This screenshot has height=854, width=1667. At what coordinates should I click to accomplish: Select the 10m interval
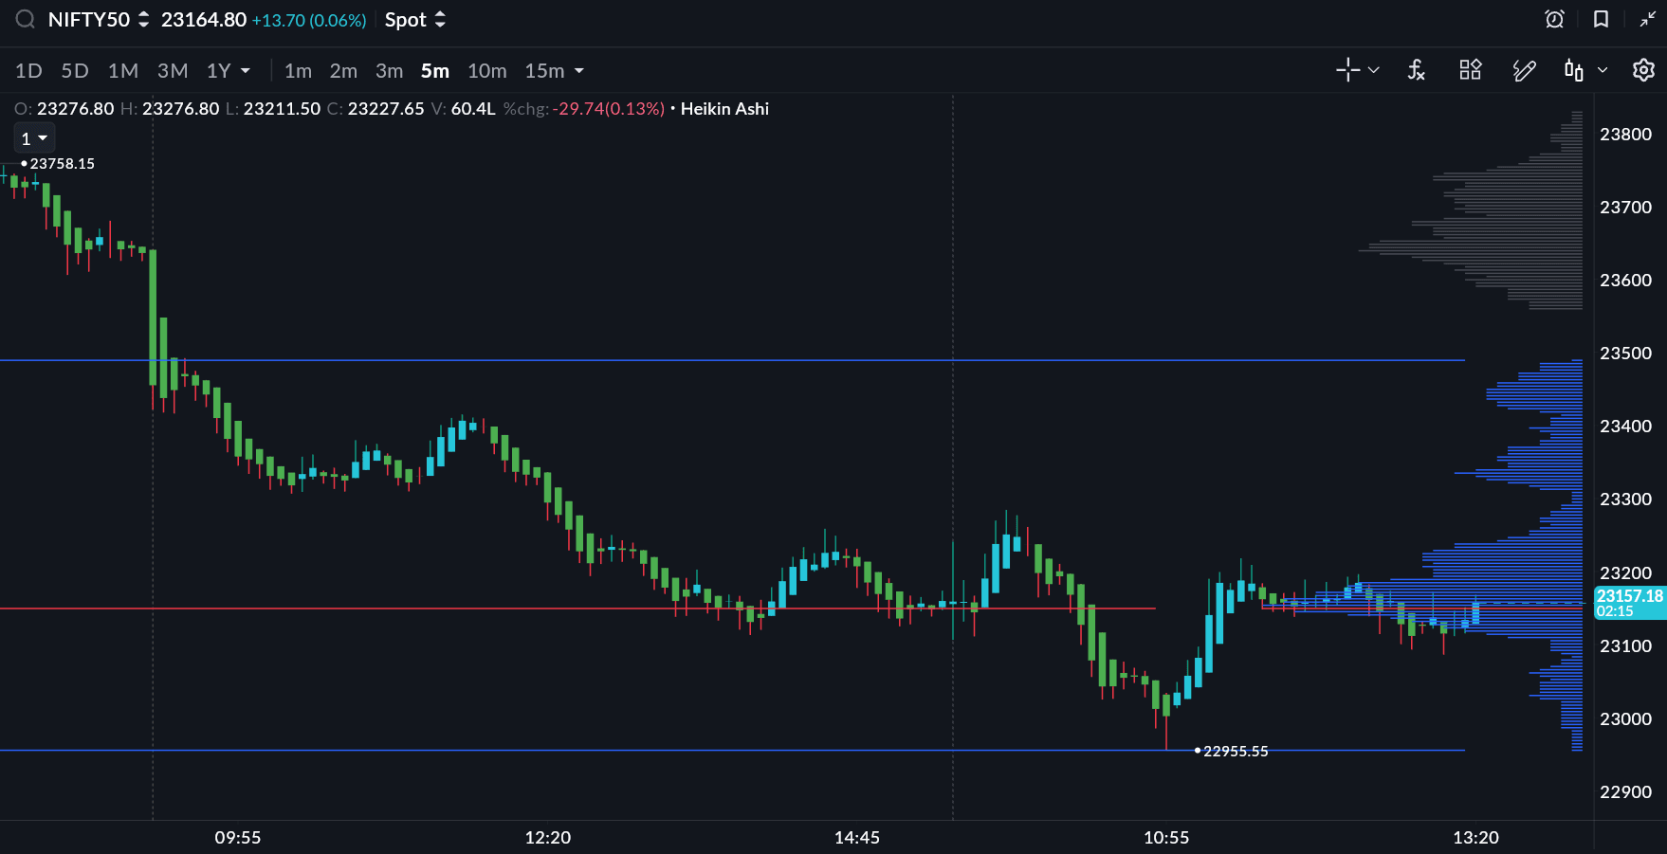pyautogui.click(x=486, y=71)
